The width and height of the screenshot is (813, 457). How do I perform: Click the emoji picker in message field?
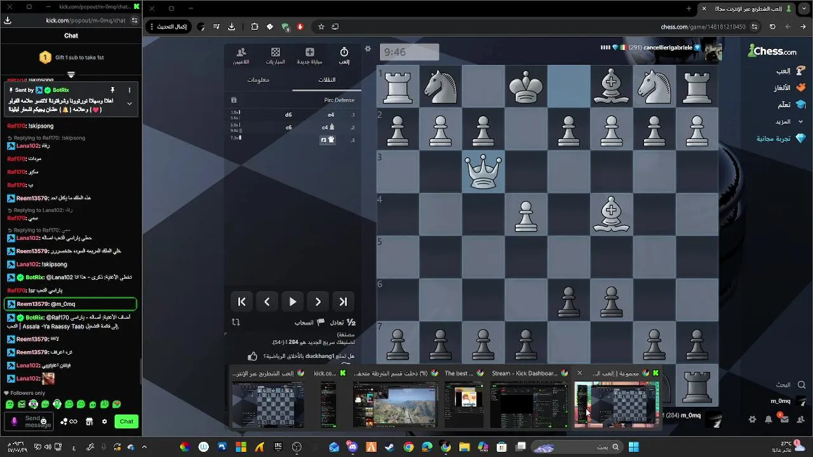pos(43,421)
